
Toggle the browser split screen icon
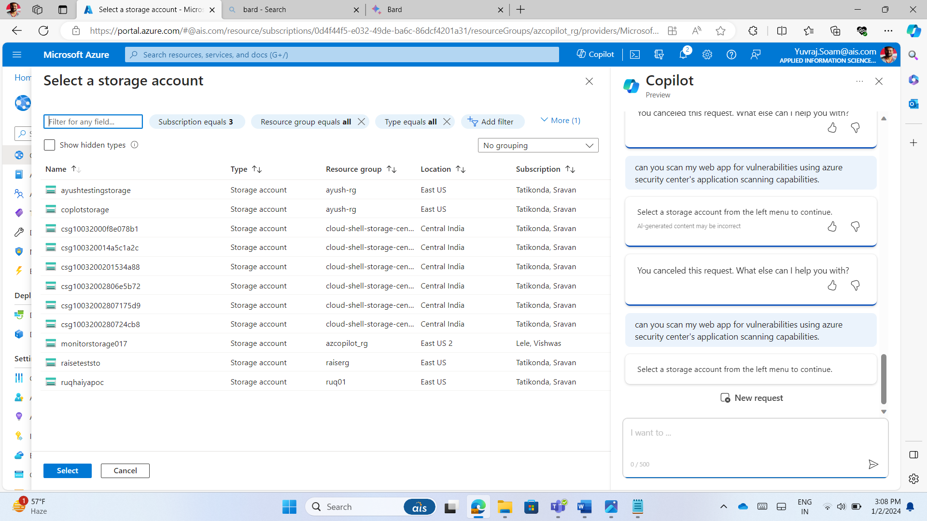point(782,31)
